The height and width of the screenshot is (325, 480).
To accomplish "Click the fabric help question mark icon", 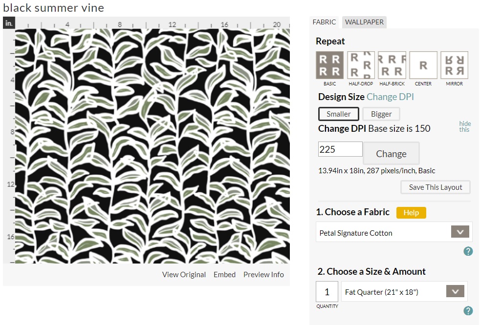I will (x=468, y=251).
